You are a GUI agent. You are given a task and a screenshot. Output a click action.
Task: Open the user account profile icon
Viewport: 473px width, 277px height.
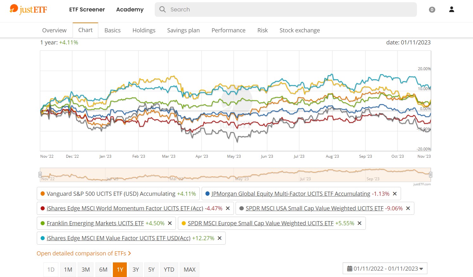(x=451, y=10)
